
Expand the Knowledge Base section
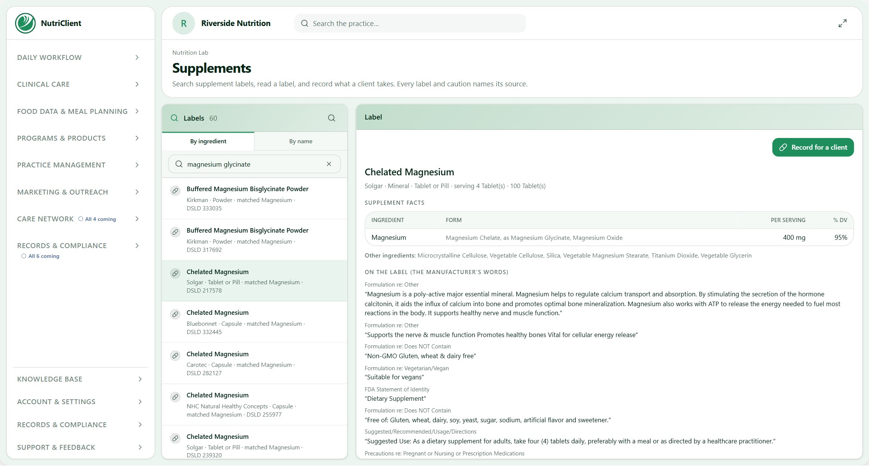80,379
